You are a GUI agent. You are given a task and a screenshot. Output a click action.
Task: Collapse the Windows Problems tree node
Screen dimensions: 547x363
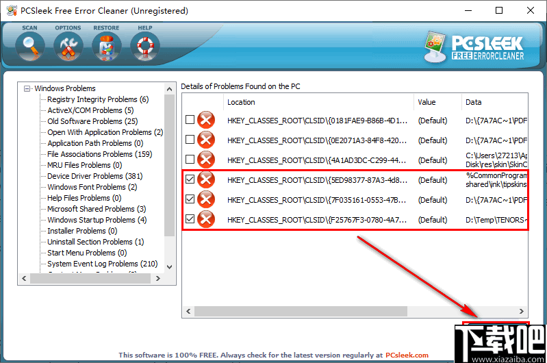pyautogui.click(x=27, y=88)
